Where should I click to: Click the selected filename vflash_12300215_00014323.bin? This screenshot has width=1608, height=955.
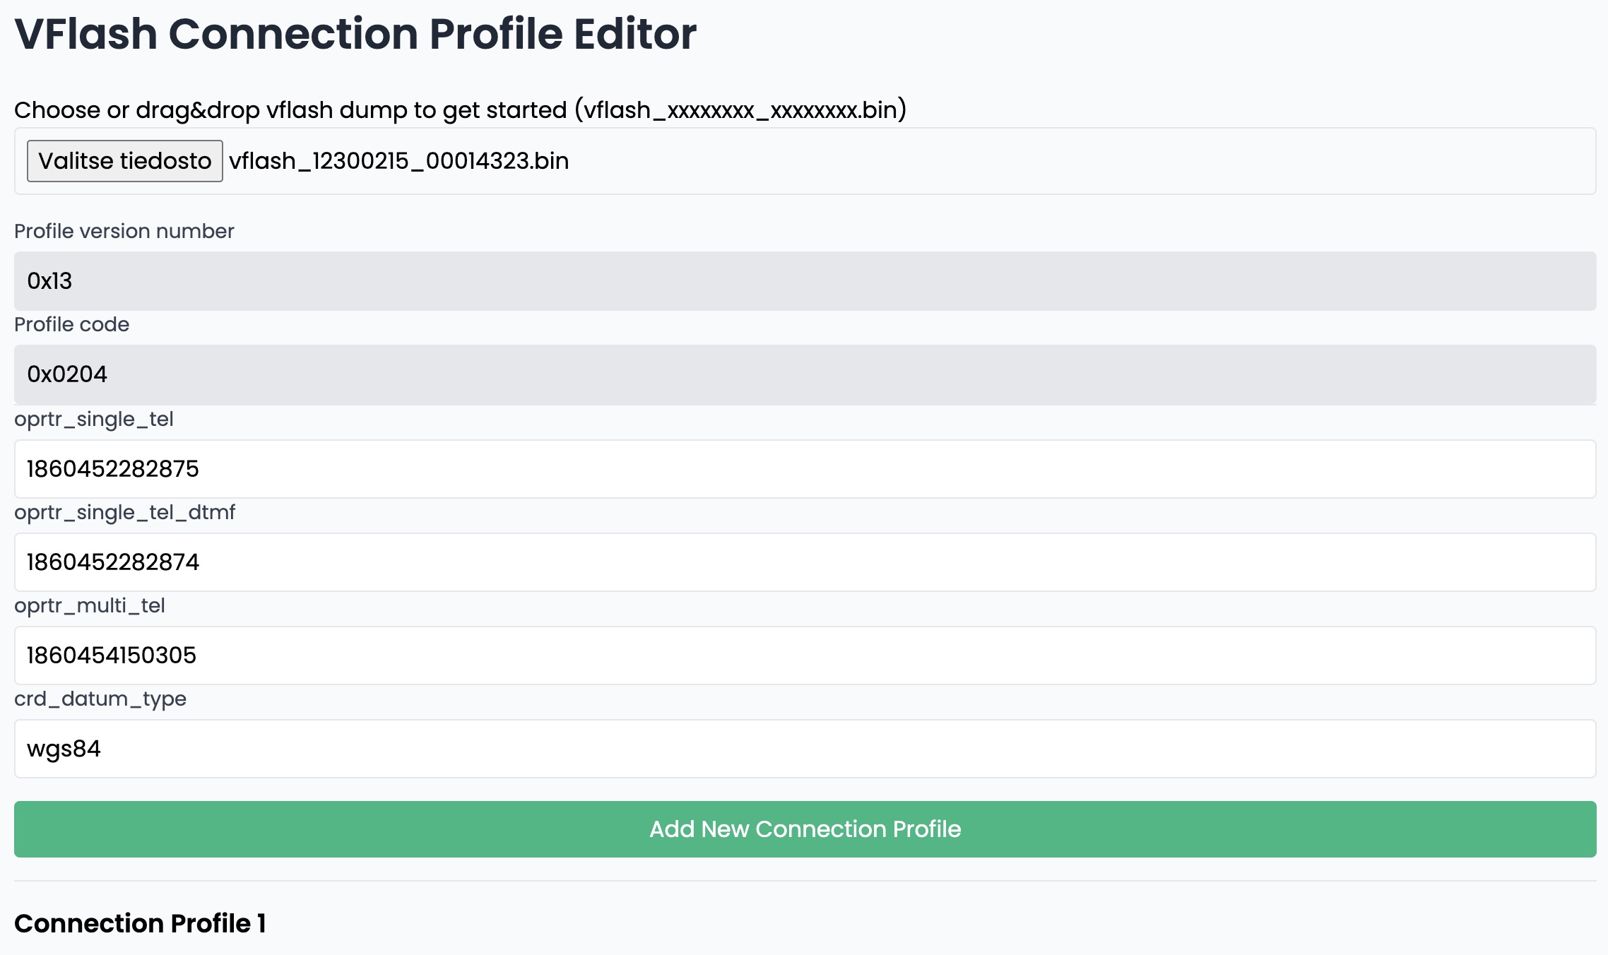(x=399, y=161)
